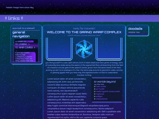The height and width of the screenshot is (119, 159).
Task: Click the chevron bullet beside 'main tumblr'
Action: pyautogui.click(x=95, y=86)
